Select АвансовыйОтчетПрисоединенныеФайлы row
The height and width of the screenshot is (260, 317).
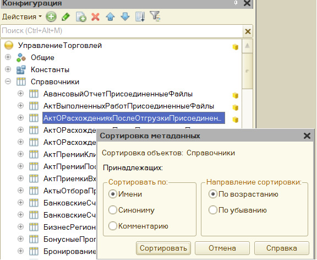(118, 94)
